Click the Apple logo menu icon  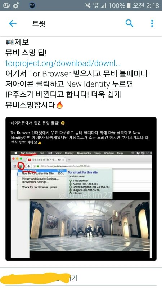16,153
